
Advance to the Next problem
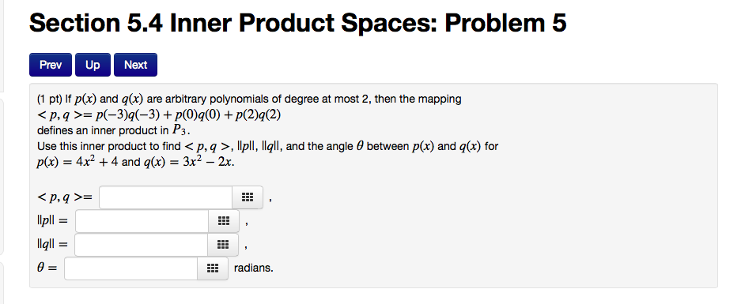[x=136, y=65]
